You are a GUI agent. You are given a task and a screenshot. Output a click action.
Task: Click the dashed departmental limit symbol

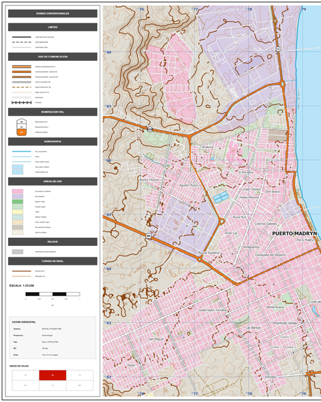[22, 42]
